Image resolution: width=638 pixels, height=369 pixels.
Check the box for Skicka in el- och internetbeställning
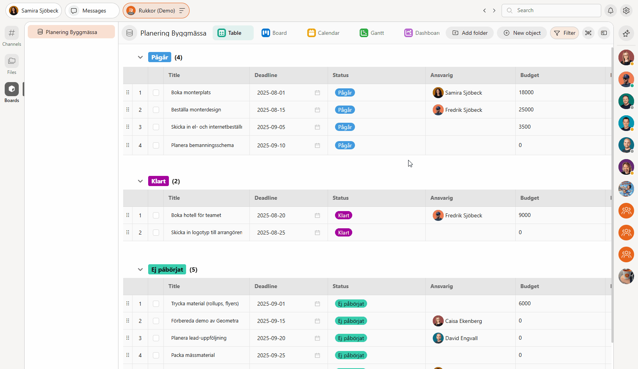point(156,127)
